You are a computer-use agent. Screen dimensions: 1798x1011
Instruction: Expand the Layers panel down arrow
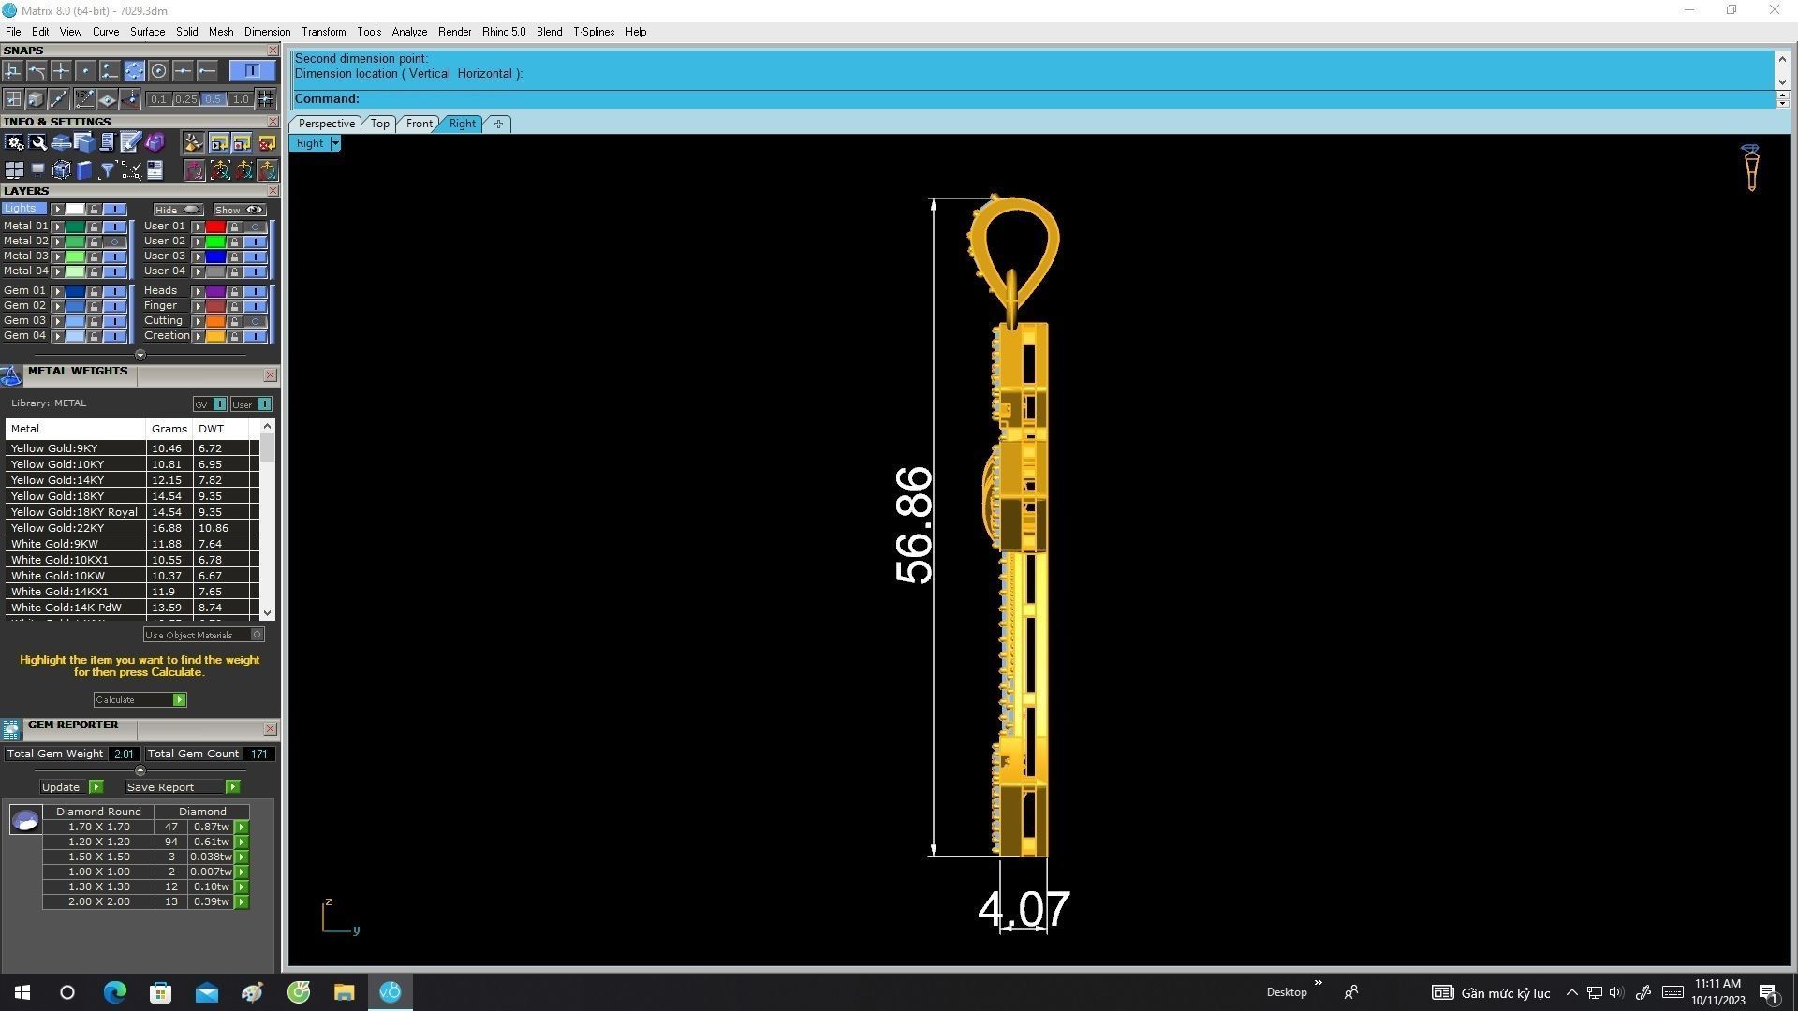coord(140,355)
